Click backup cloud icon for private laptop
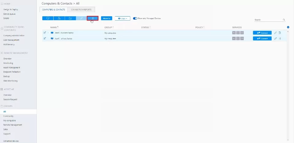Image resolution: width=294 pixels, height=143 pixels. point(242,38)
